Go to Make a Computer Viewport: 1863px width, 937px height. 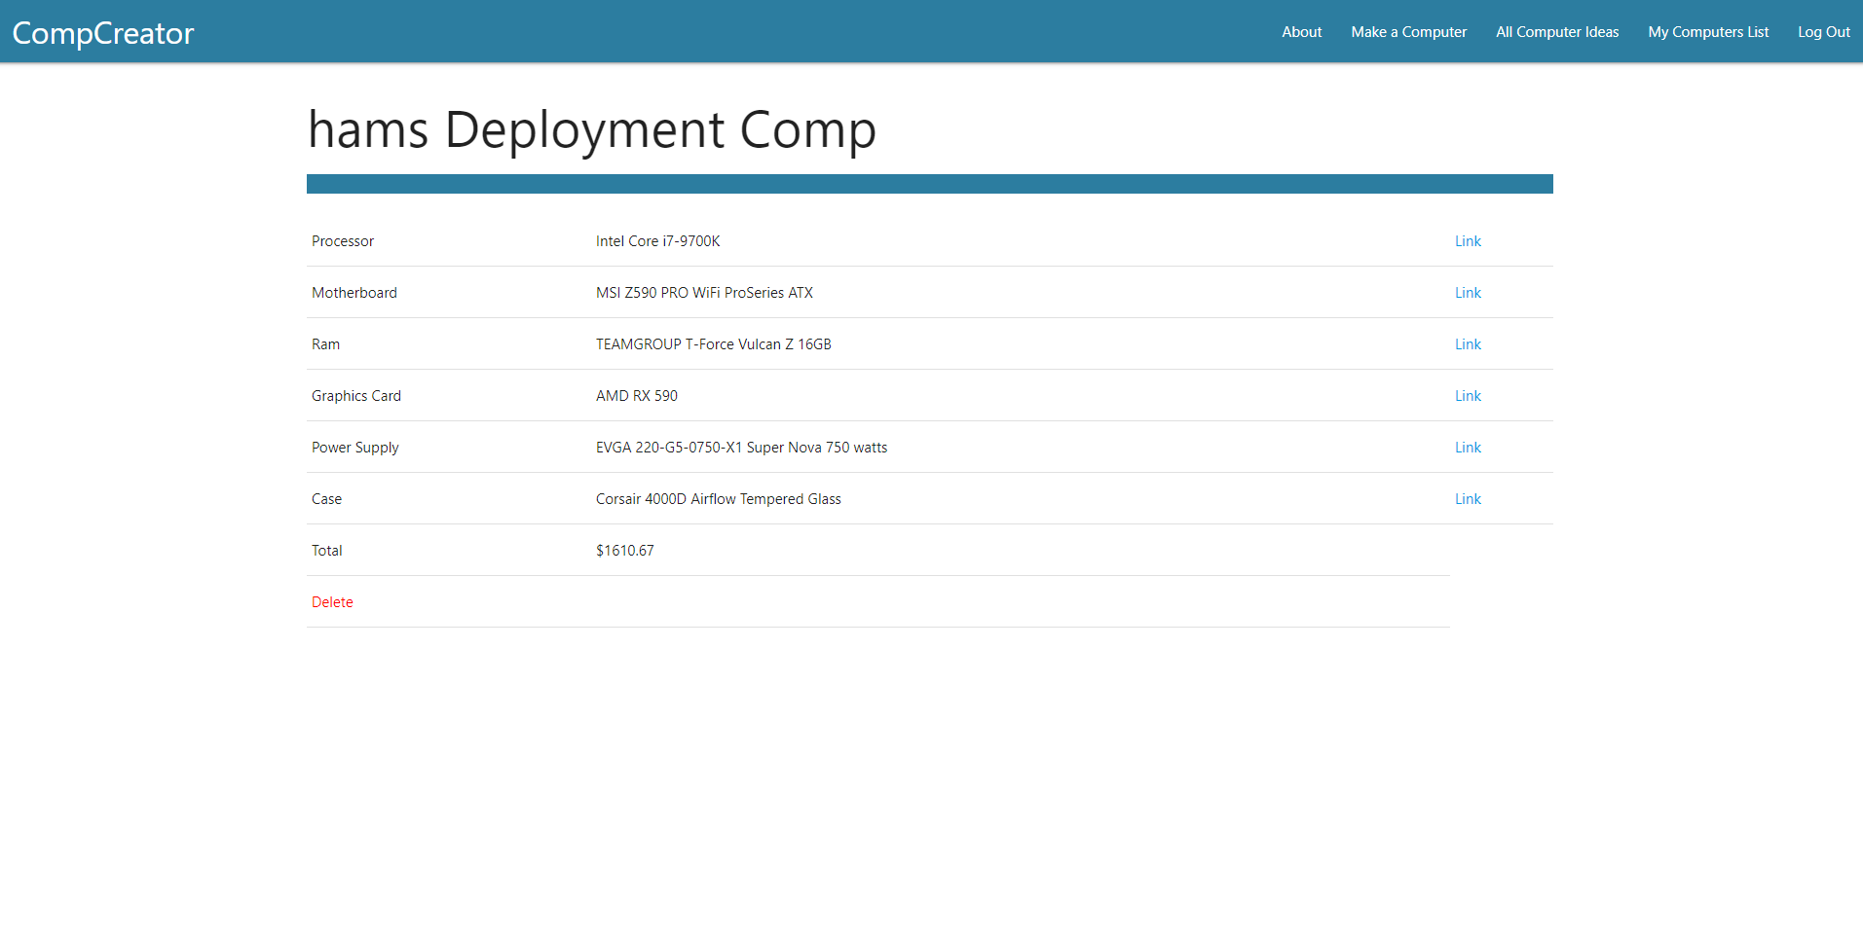click(1408, 32)
